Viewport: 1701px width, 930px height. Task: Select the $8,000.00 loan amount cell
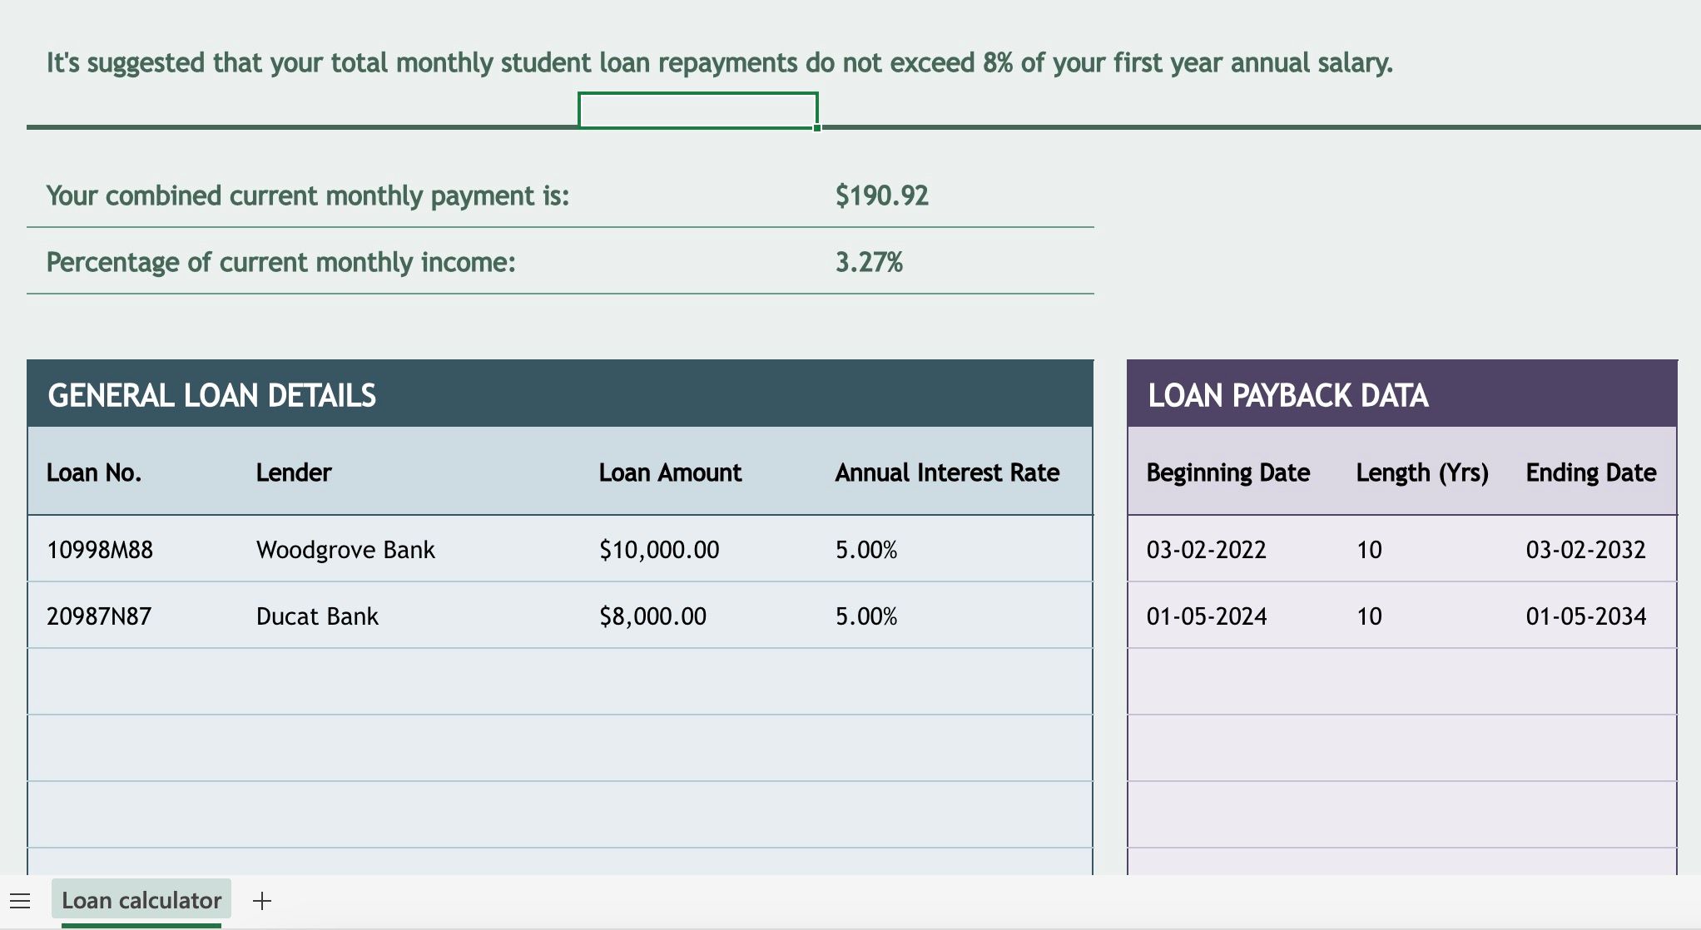[652, 616]
